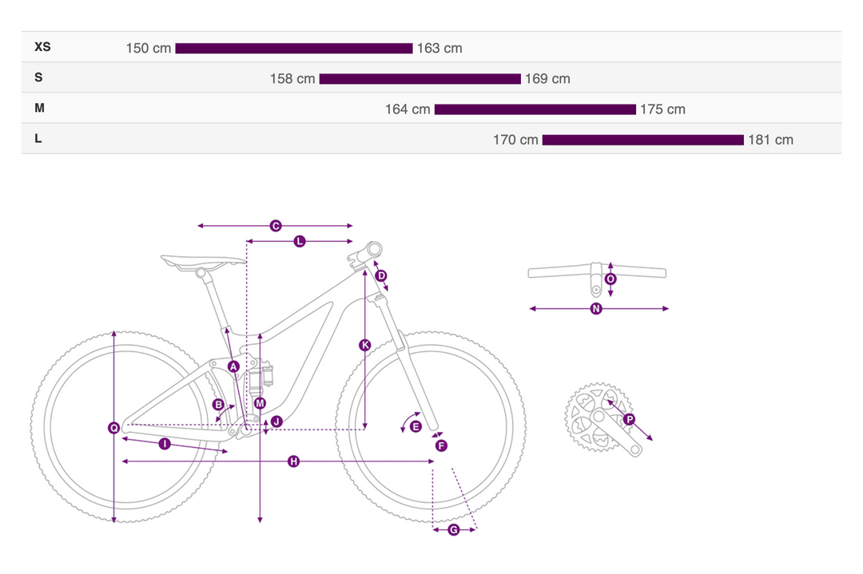Select the P crank length marker

[x=629, y=419]
